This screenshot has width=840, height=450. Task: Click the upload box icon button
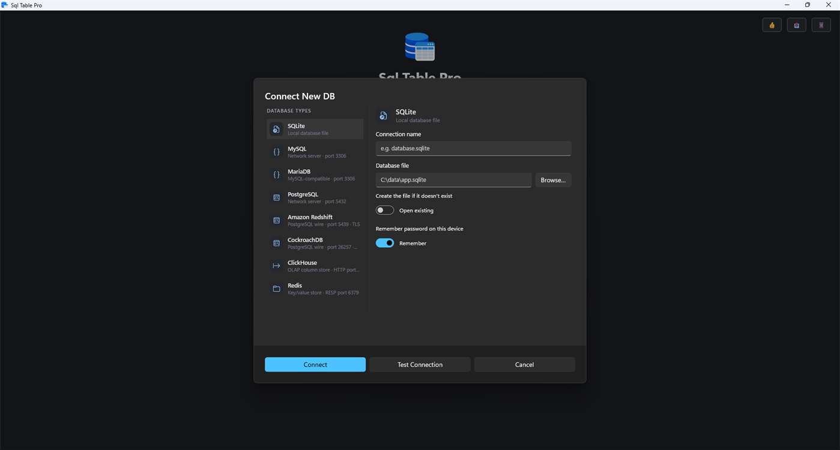pyautogui.click(x=797, y=25)
